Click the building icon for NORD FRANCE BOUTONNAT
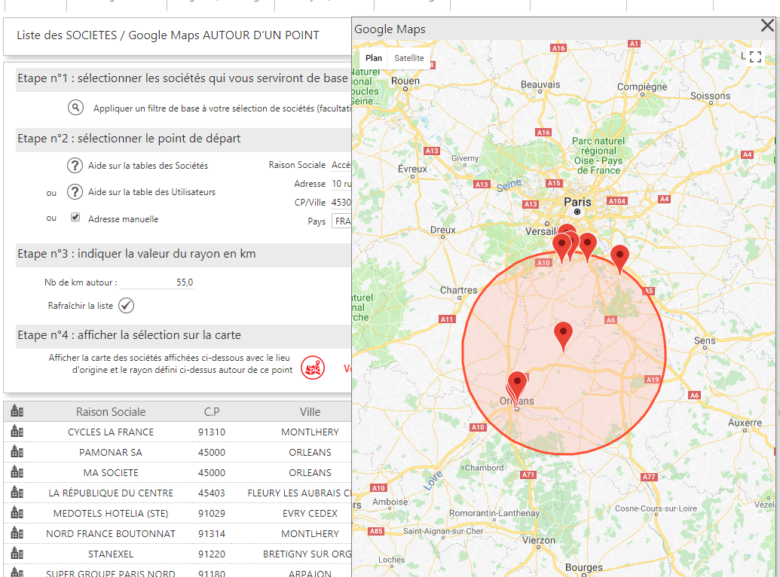 (x=17, y=533)
